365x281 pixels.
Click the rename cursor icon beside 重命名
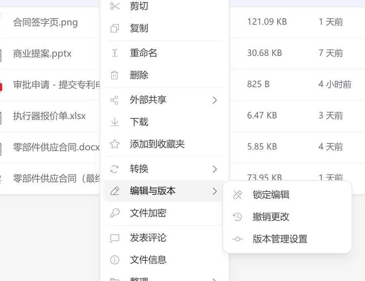click(115, 53)
